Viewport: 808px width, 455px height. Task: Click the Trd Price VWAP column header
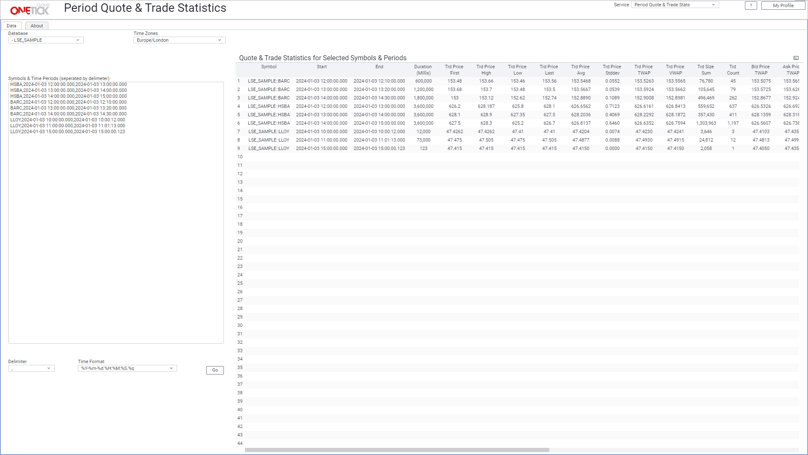pos(675,70)
